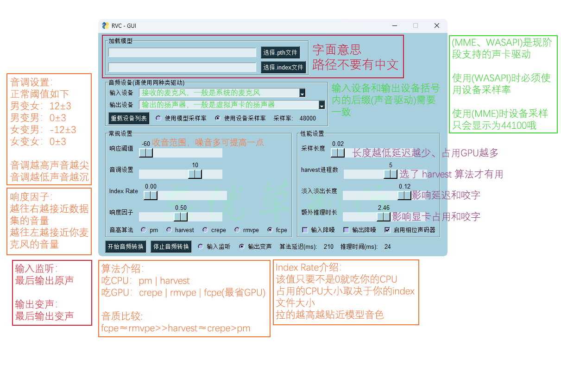Adjust the 音调设置 slider
This screenshot has height=385, width=561.
pos(195,174)
